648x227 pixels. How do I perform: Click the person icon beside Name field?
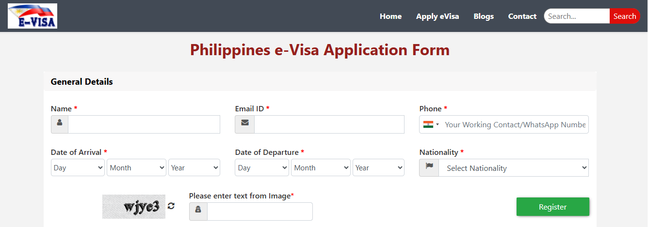(x=60, y=124)
